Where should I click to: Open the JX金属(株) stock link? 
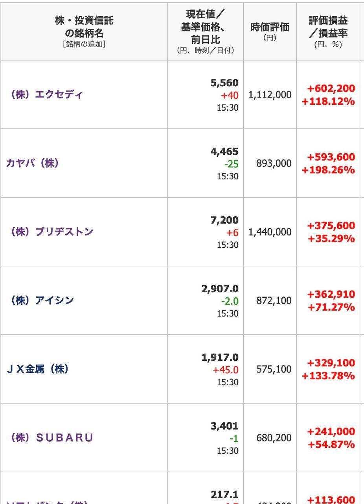pos(37,369)
